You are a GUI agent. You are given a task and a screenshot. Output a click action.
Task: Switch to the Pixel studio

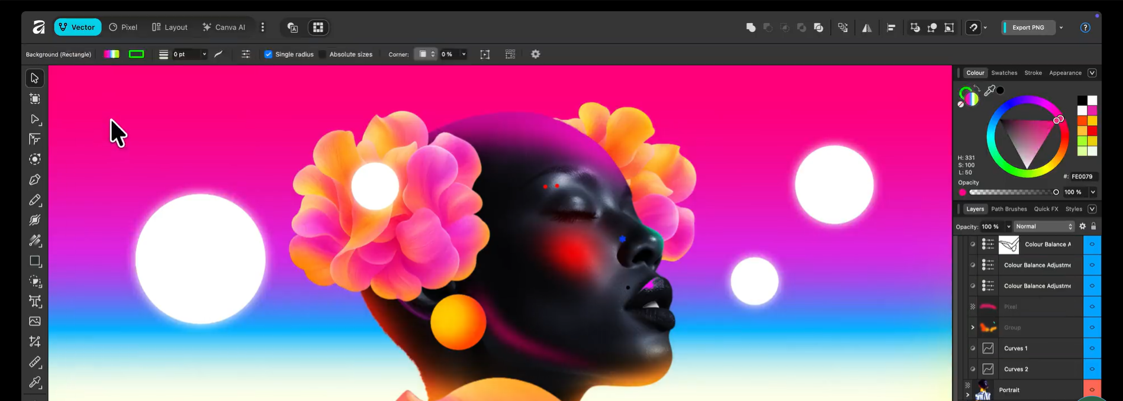pos(123,28)
